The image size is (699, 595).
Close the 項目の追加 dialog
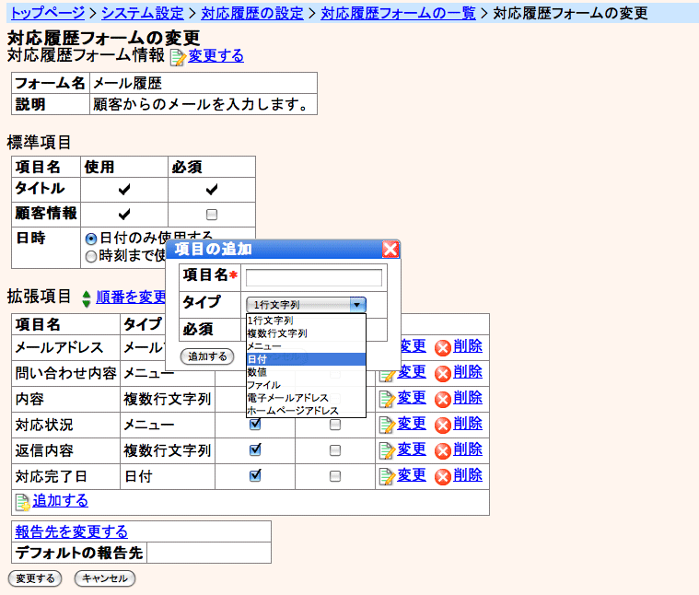click(x=390, y=250)
